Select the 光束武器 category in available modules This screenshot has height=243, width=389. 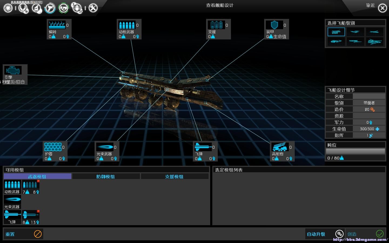pyautogui.click(x=12, y=202)
